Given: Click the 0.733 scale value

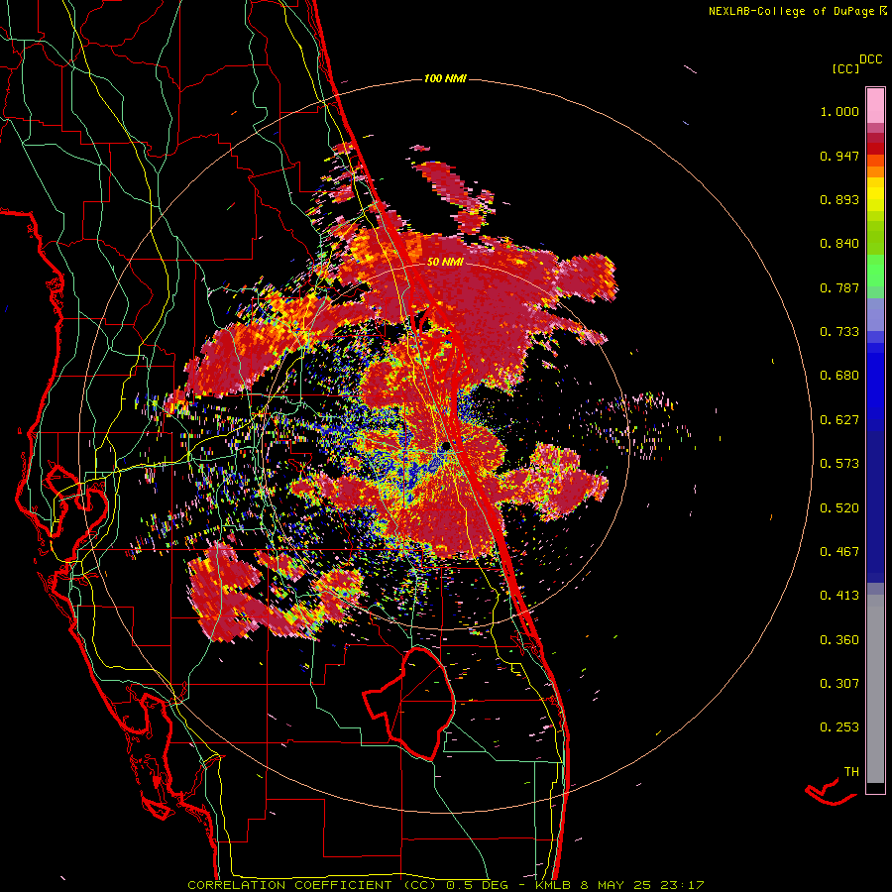Looking at the screenshot, I should click(839, 332).
